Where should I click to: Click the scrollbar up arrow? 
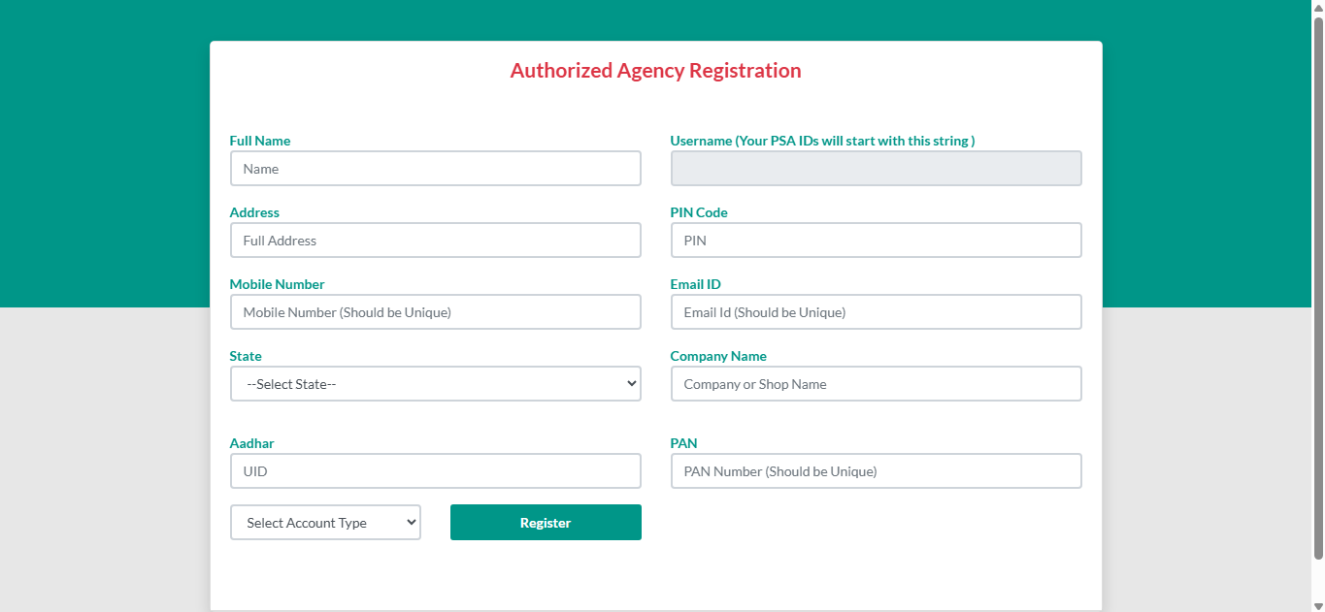[1318, 7]
